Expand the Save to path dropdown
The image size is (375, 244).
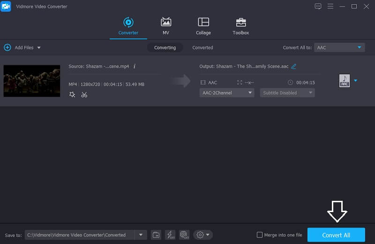pos(141,235)
